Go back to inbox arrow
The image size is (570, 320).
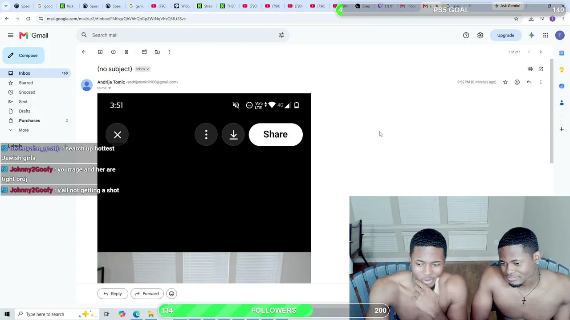coord(84,52)
